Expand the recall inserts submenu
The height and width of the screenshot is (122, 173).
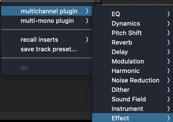46,40
